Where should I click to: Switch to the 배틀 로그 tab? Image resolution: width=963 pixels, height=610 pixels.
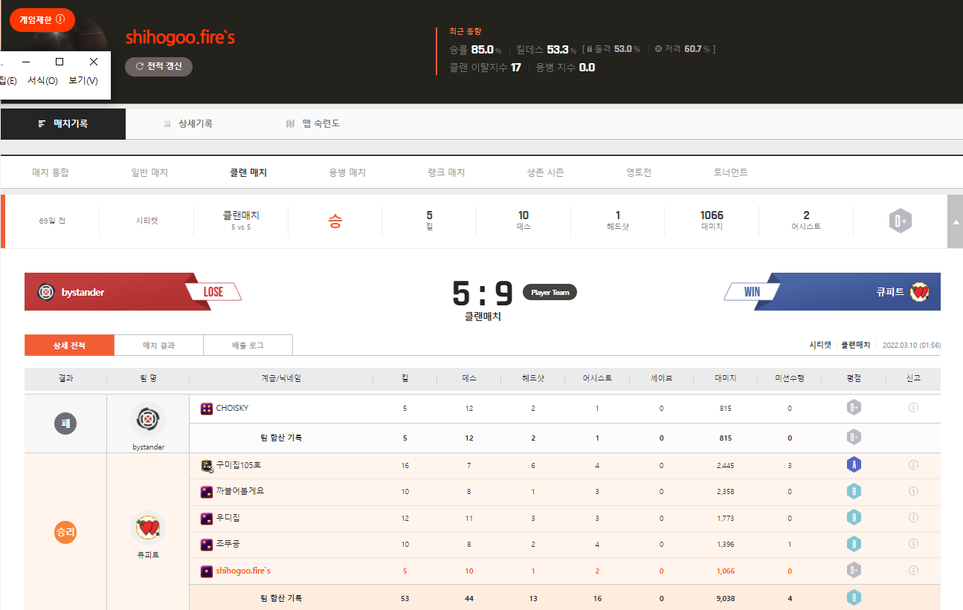(248, 345)
